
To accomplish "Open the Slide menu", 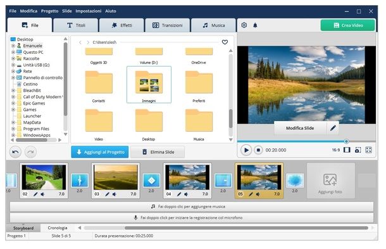I will [66, 11].
